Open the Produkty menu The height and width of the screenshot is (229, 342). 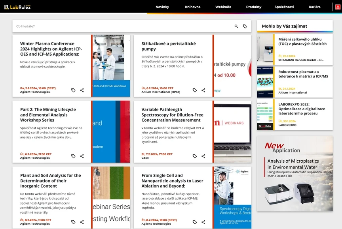[254, 7]
